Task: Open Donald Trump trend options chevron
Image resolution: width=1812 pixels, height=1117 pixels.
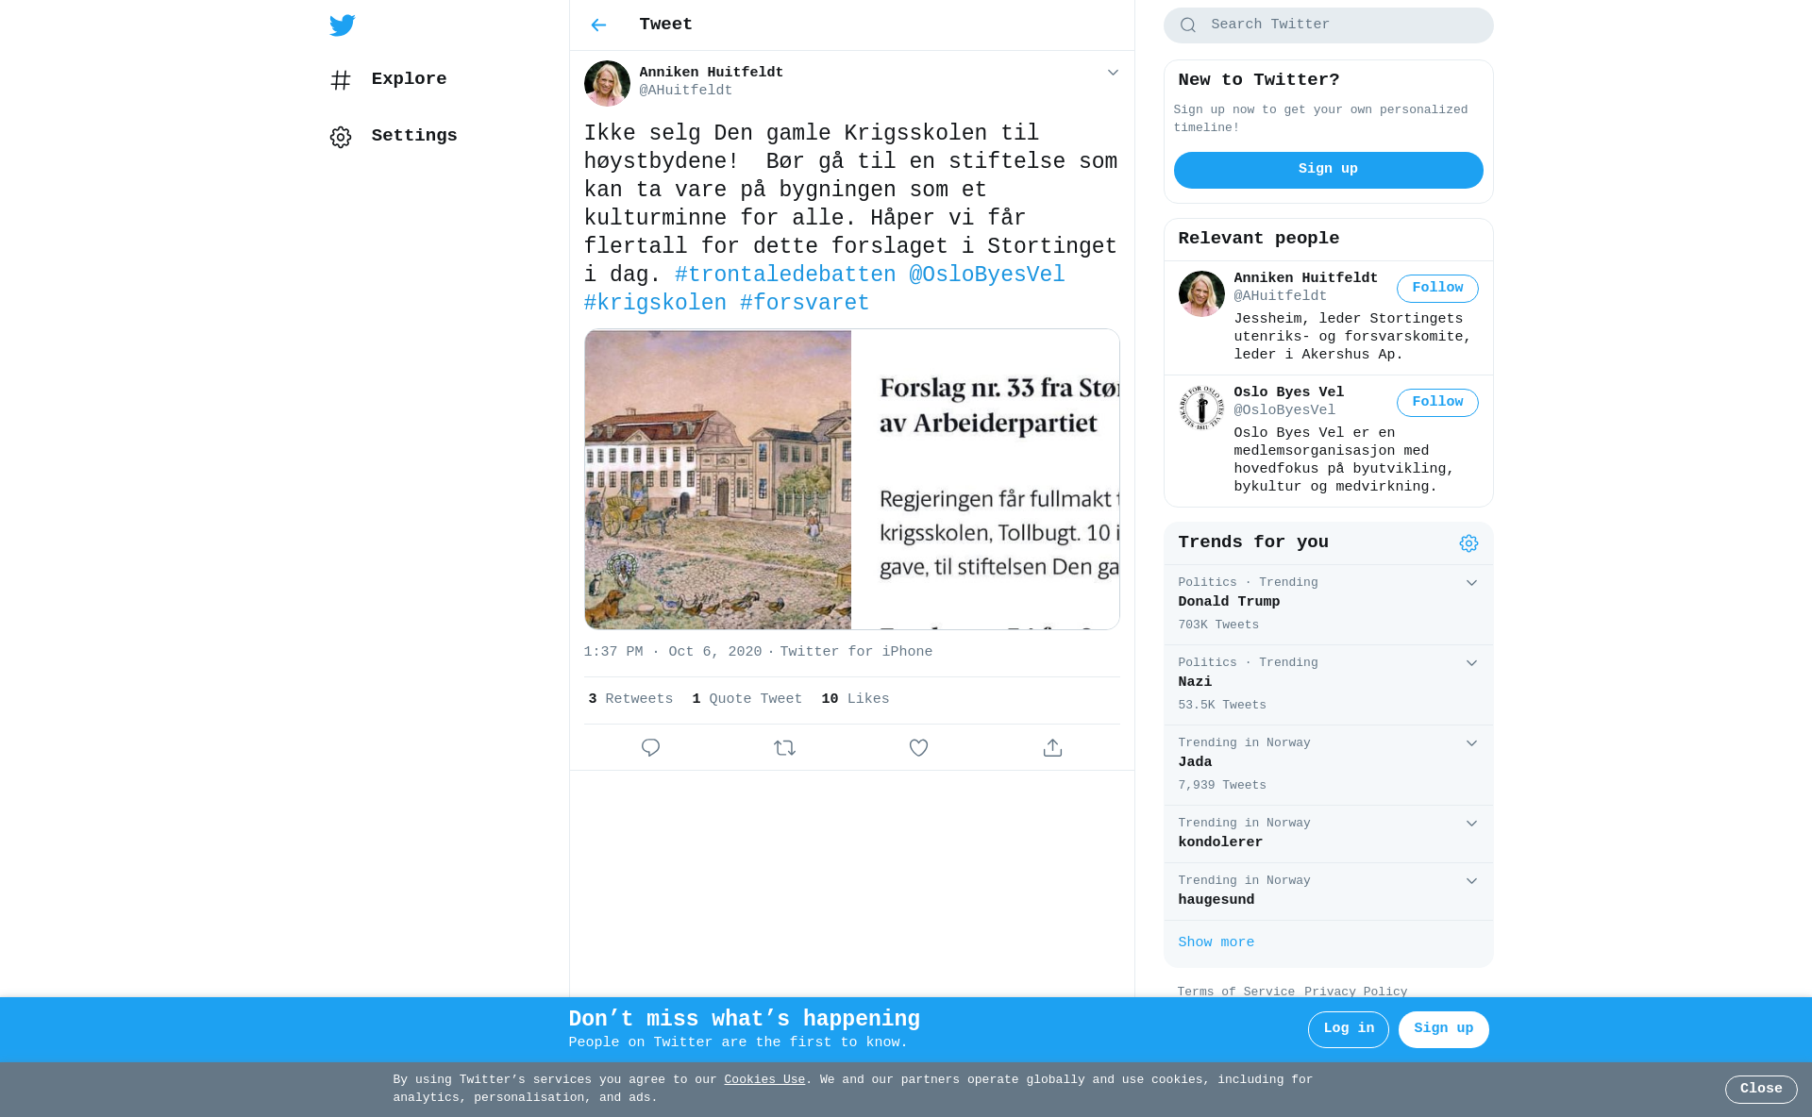Action: tap(1471, 583)
